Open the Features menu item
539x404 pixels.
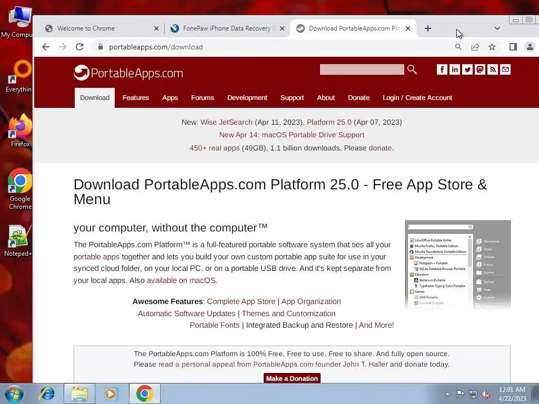click(136, 98)
